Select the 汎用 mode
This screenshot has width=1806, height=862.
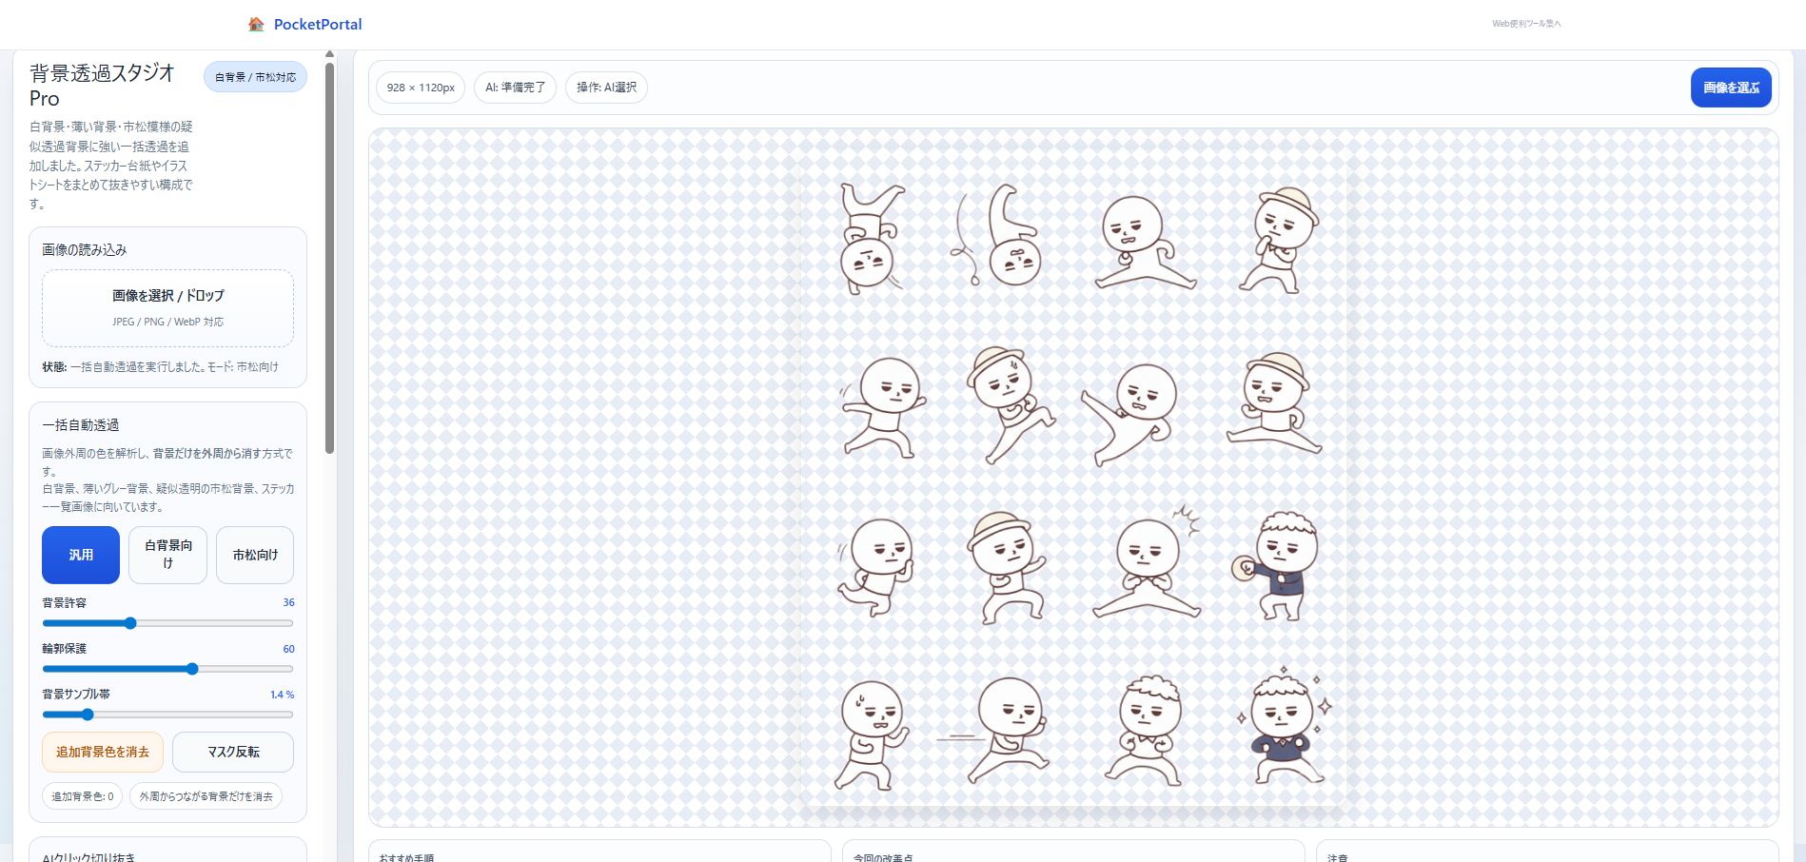click(81, 555)
